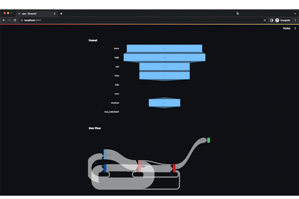The image size is (299, 199).
Task: Click the checkout label on funnel axis
Action: click(115, 103)
